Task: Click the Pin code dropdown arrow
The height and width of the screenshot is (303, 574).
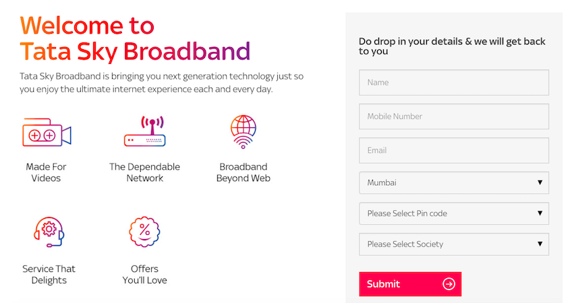Action: [x=540, y=213]
